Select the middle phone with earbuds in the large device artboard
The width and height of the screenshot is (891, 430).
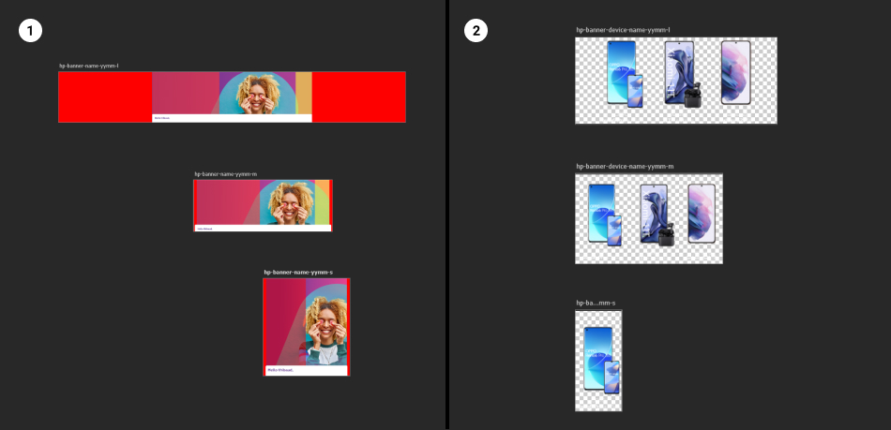679,72
